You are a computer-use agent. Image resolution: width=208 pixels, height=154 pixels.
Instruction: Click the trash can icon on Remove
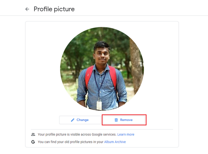tap(116, 120)
